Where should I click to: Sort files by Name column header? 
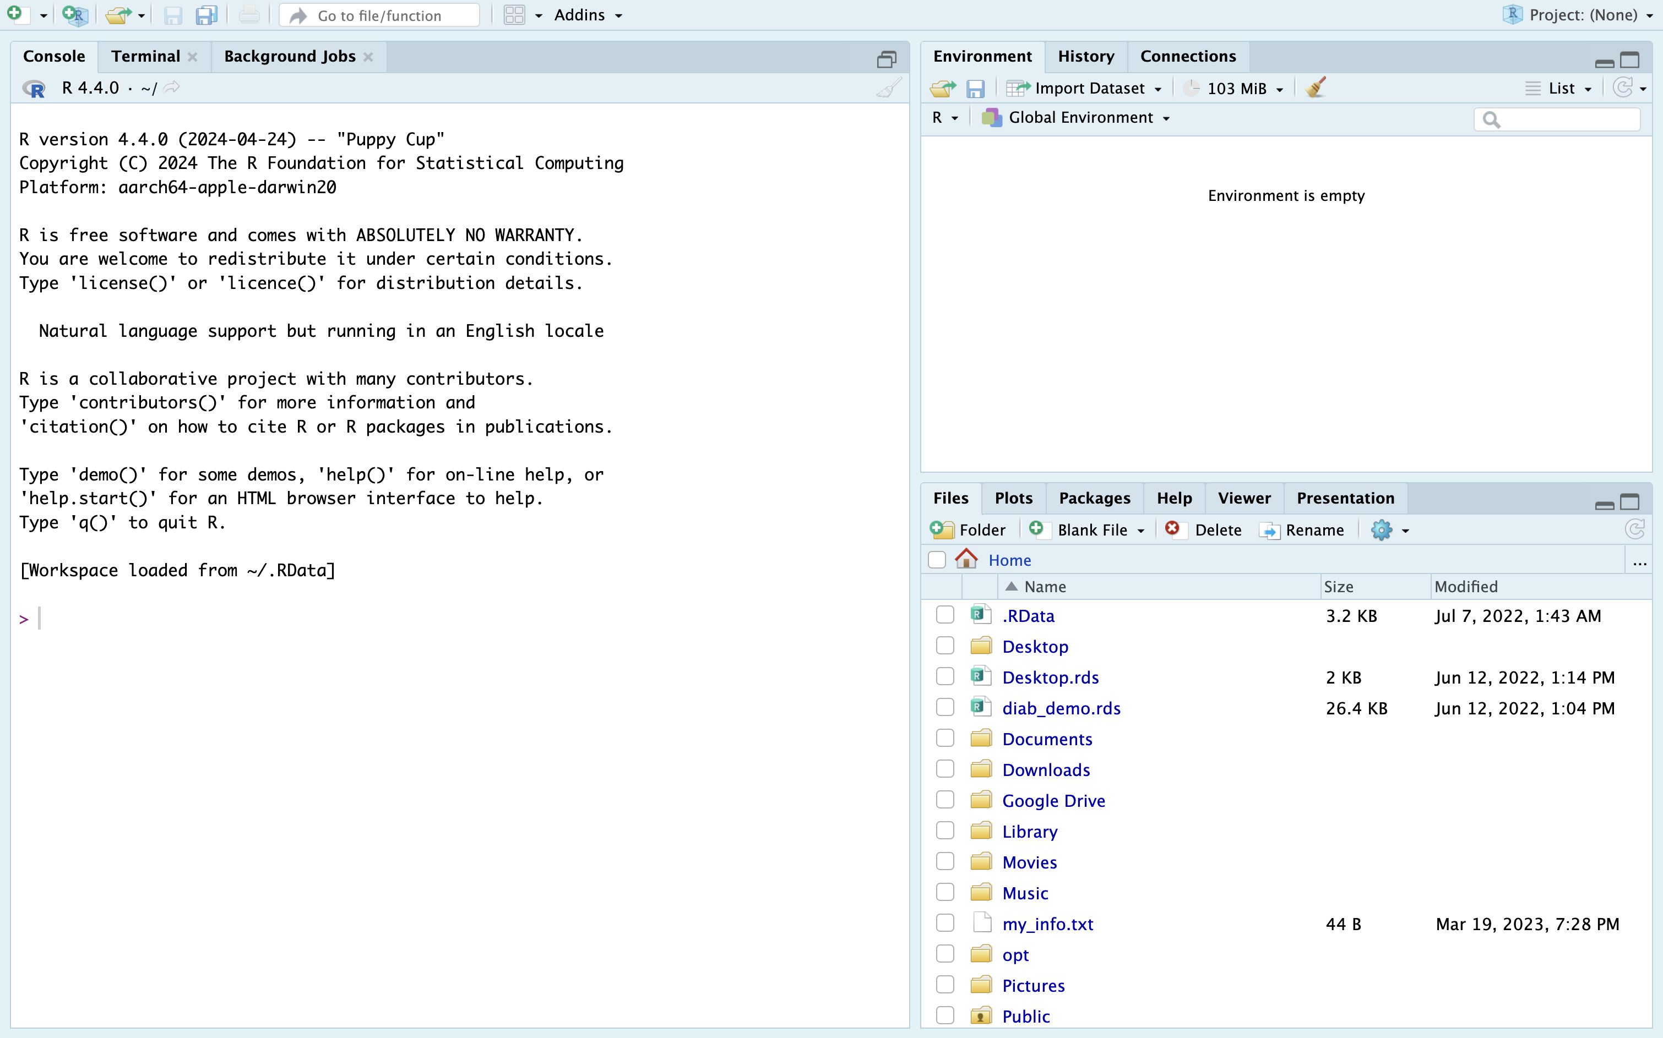pyautogui.click(x=1159, y=586)
